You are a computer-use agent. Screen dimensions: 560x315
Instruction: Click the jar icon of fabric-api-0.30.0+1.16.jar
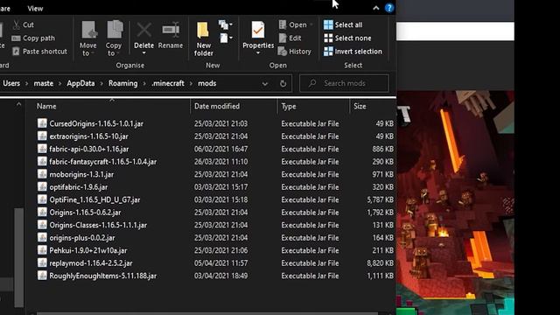click(42, 149)
